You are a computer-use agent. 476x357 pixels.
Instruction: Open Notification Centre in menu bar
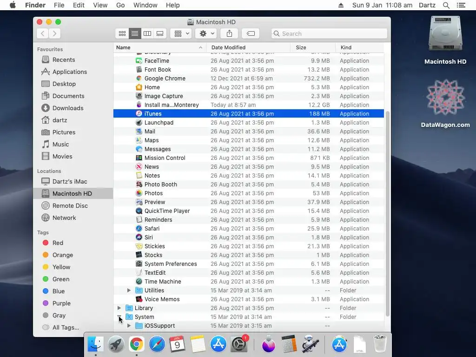[461, 5]
